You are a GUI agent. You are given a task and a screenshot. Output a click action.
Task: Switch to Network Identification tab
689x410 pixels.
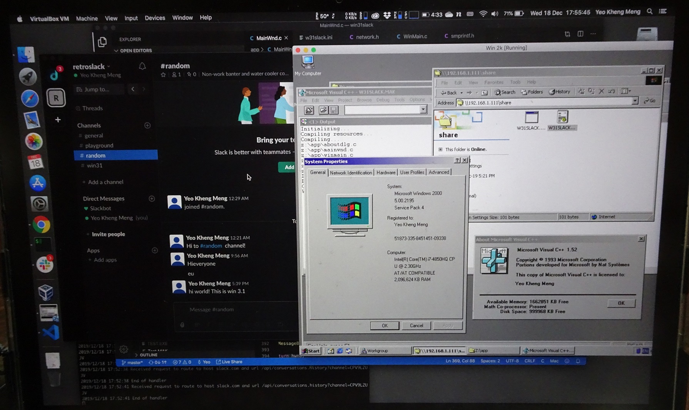[x=351, y=173]
